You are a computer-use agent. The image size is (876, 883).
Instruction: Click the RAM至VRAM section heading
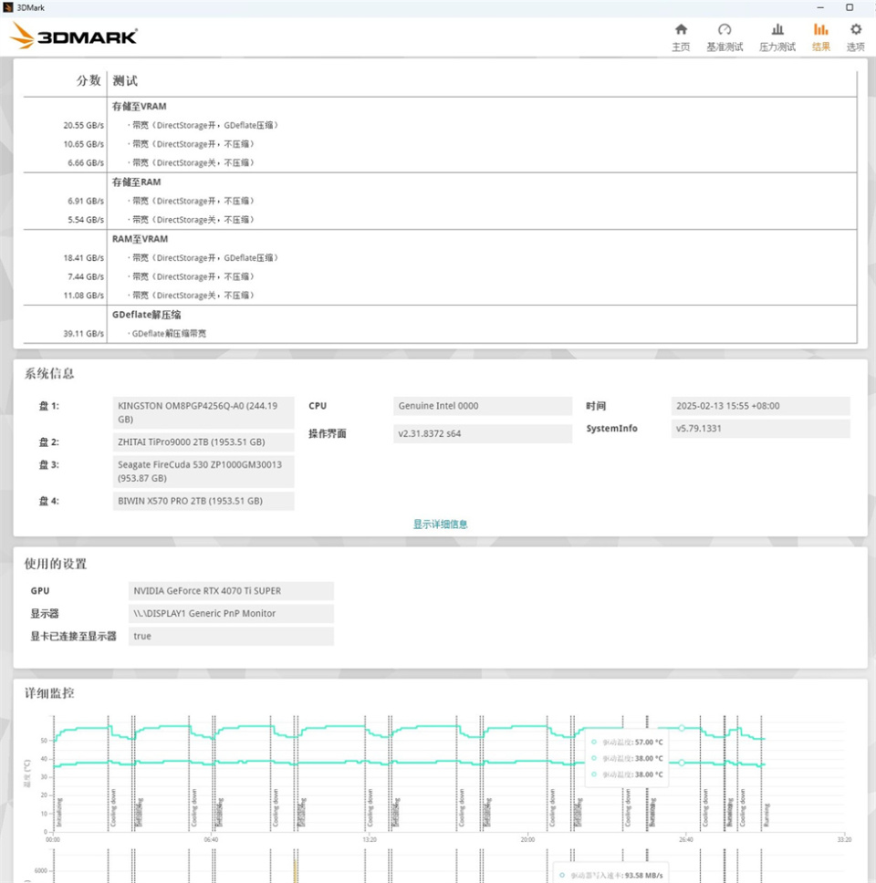pos(140,239)
